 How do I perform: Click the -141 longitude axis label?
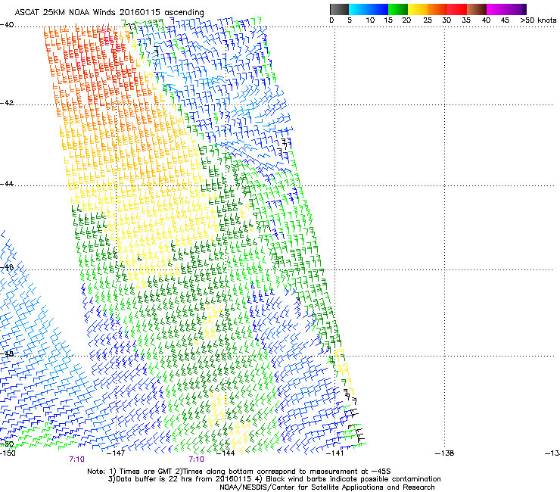[335, 453]
